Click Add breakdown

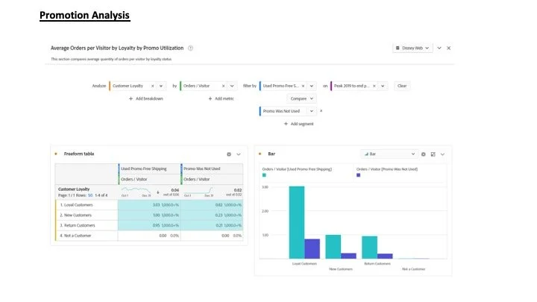(x=146, y=98)
